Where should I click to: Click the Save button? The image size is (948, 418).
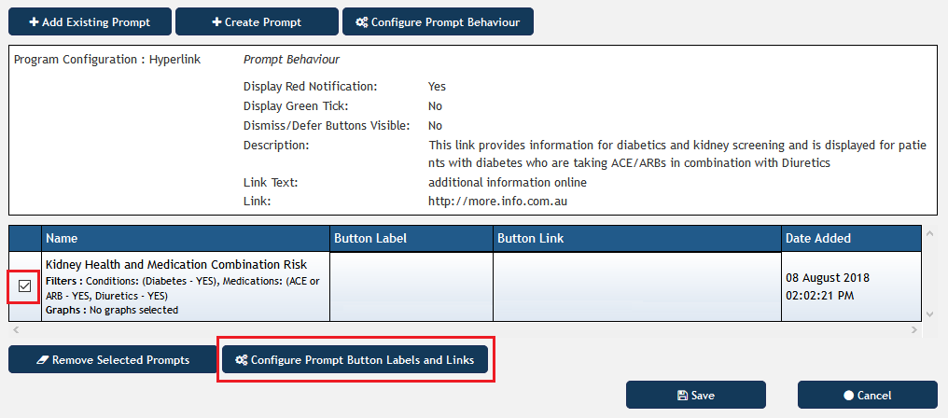point(696,395)
